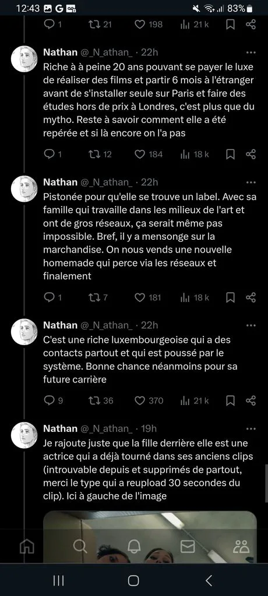The image size is (268, 596).
Task: Like the tweet with 370 likes
Action: point(140,400)
